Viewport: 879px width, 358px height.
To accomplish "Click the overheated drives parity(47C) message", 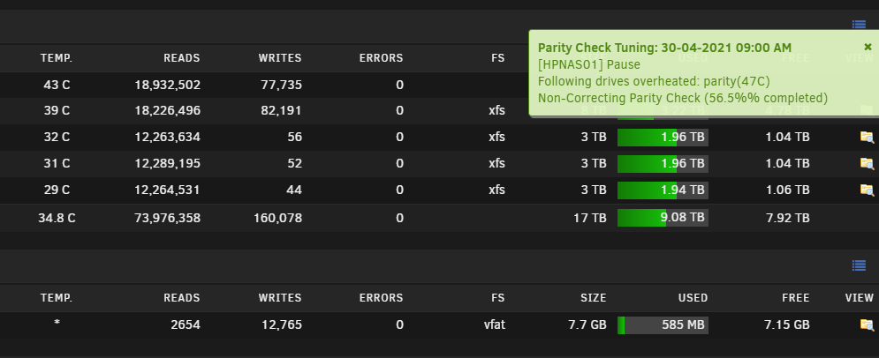I will click(x=654, y=81).
